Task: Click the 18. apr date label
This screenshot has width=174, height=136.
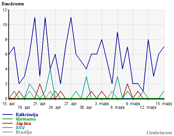Action: [24, 107]
